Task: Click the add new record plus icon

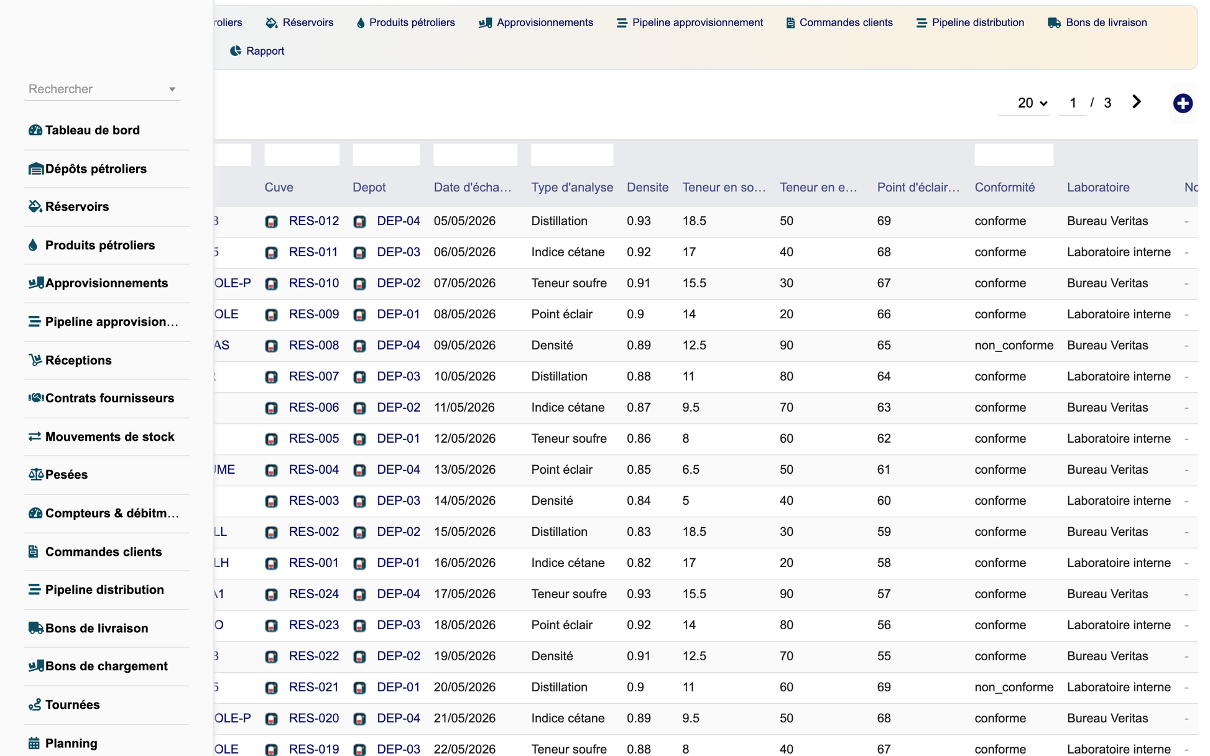Action: point(1183,103)
